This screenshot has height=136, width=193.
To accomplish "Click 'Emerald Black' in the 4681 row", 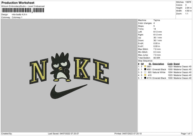I will coord(159,70).
